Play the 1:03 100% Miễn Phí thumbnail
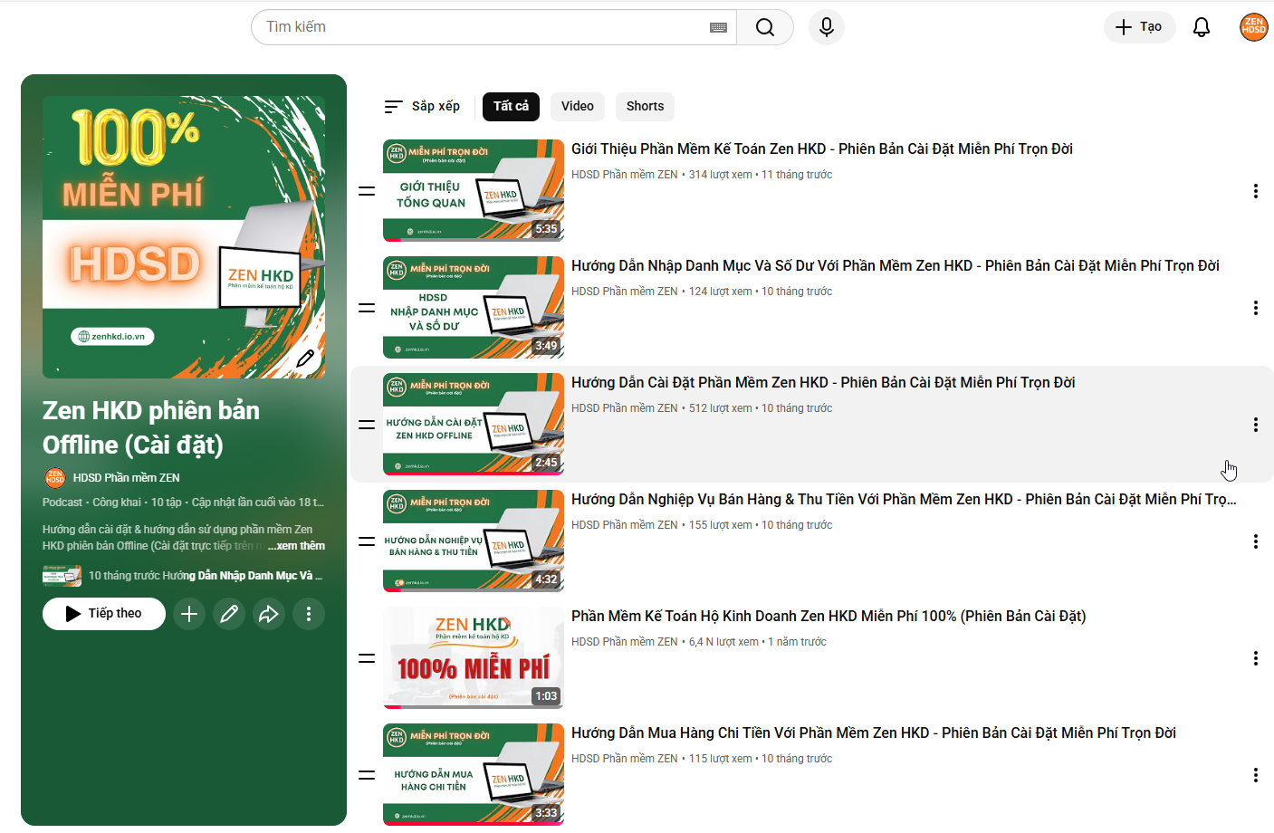 click(474, 658)
